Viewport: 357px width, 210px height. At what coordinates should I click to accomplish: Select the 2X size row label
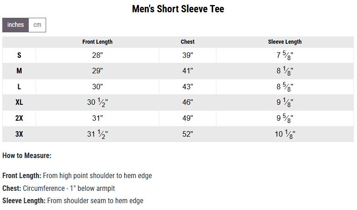[x=19, y=118]
